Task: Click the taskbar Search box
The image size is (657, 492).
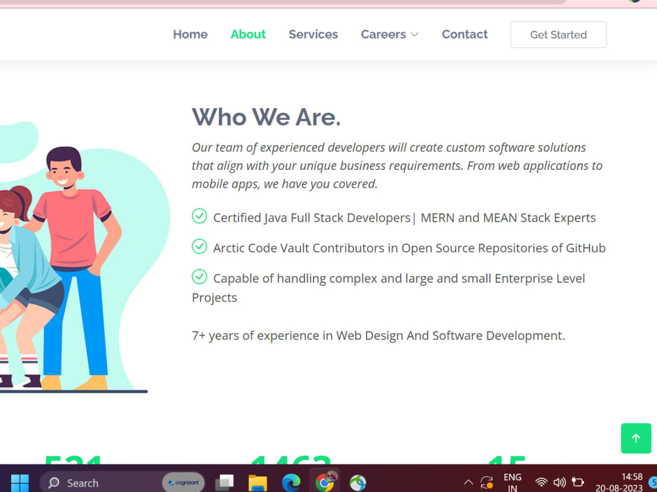Action: [122, 483]
